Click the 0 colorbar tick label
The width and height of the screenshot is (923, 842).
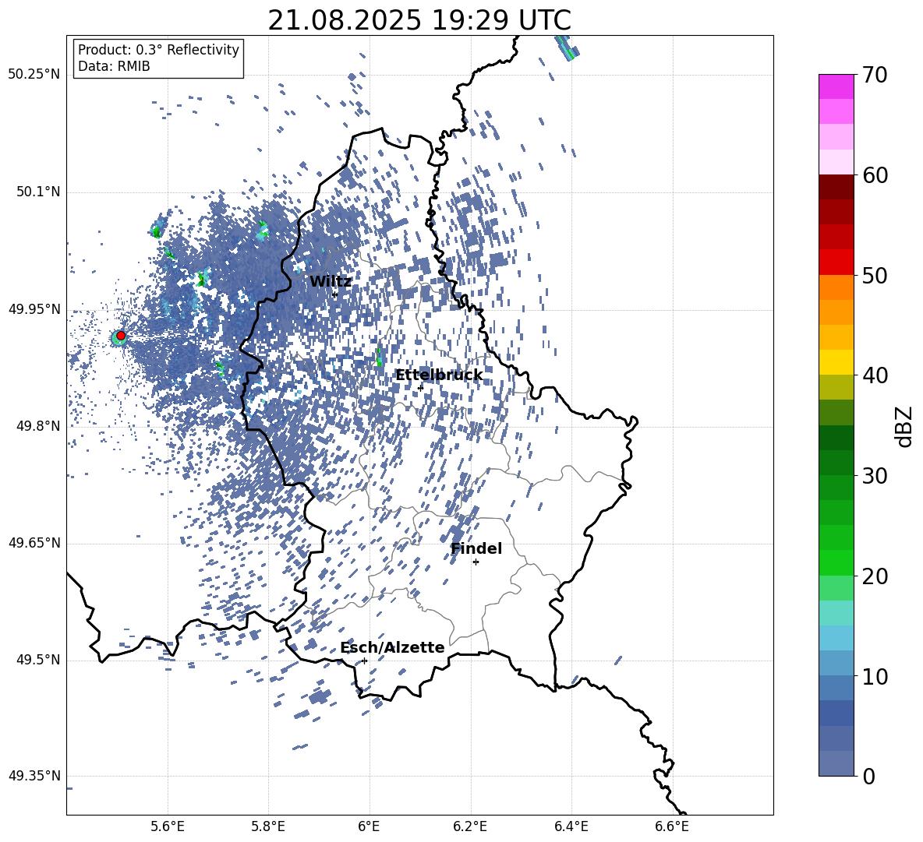868,776
